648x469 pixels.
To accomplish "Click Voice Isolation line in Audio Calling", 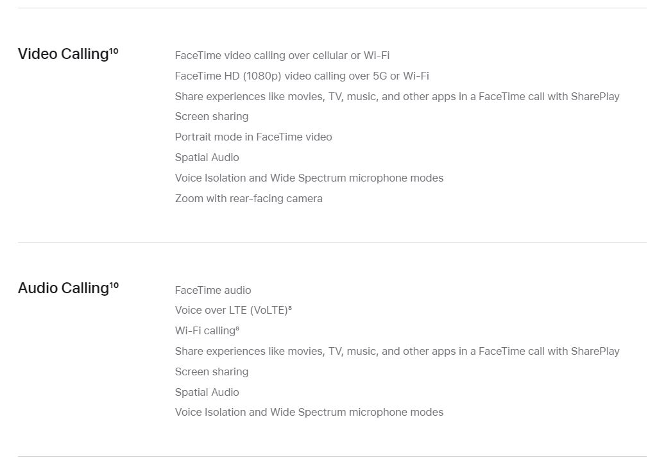I will pos(309,413).
